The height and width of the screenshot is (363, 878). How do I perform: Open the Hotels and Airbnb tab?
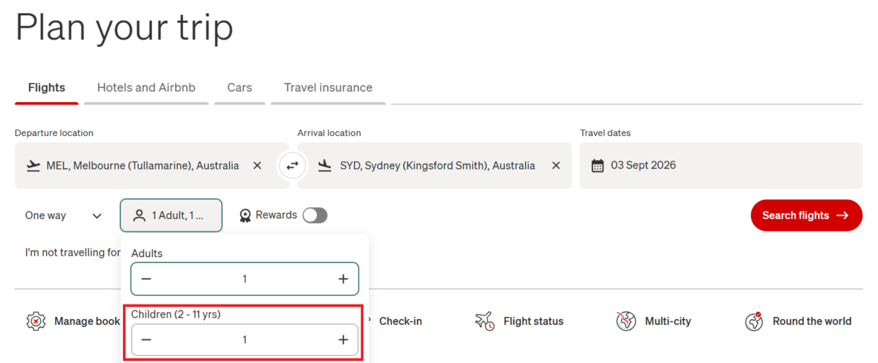click(x=146, y=88)
